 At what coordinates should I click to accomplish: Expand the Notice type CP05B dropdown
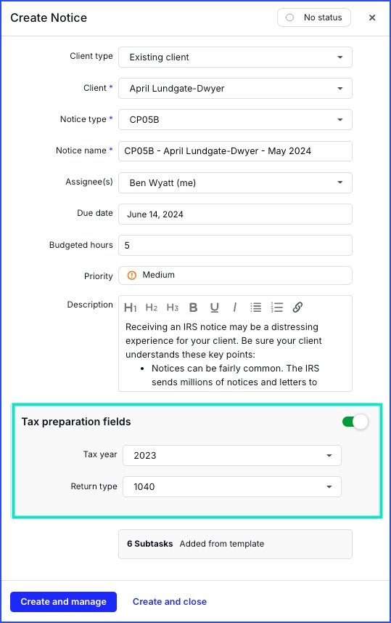pos(235,120)
